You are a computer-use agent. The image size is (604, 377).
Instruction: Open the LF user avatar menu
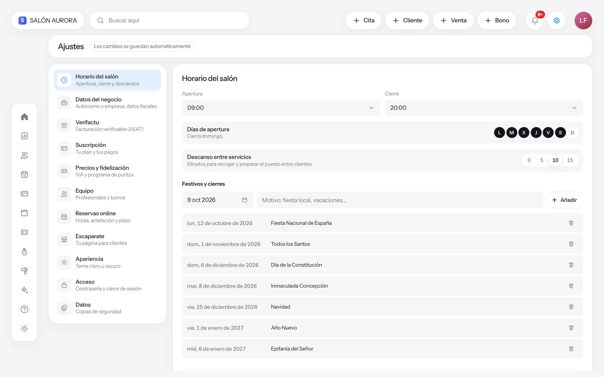pos(583,20)
